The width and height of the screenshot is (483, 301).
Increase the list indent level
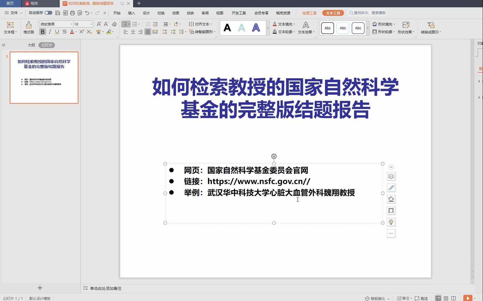155,24
